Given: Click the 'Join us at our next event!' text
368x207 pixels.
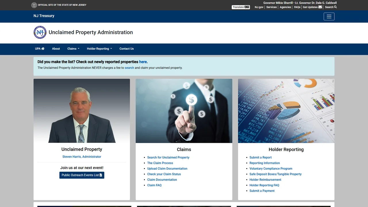Looking at the screenshot, I should click(x=82, y=168).
